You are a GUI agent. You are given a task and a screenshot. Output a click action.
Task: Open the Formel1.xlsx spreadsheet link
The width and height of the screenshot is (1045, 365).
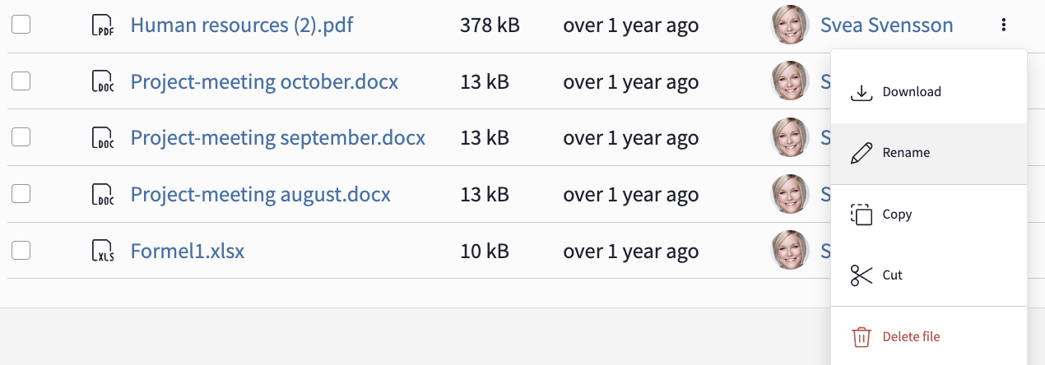point(188,252)
